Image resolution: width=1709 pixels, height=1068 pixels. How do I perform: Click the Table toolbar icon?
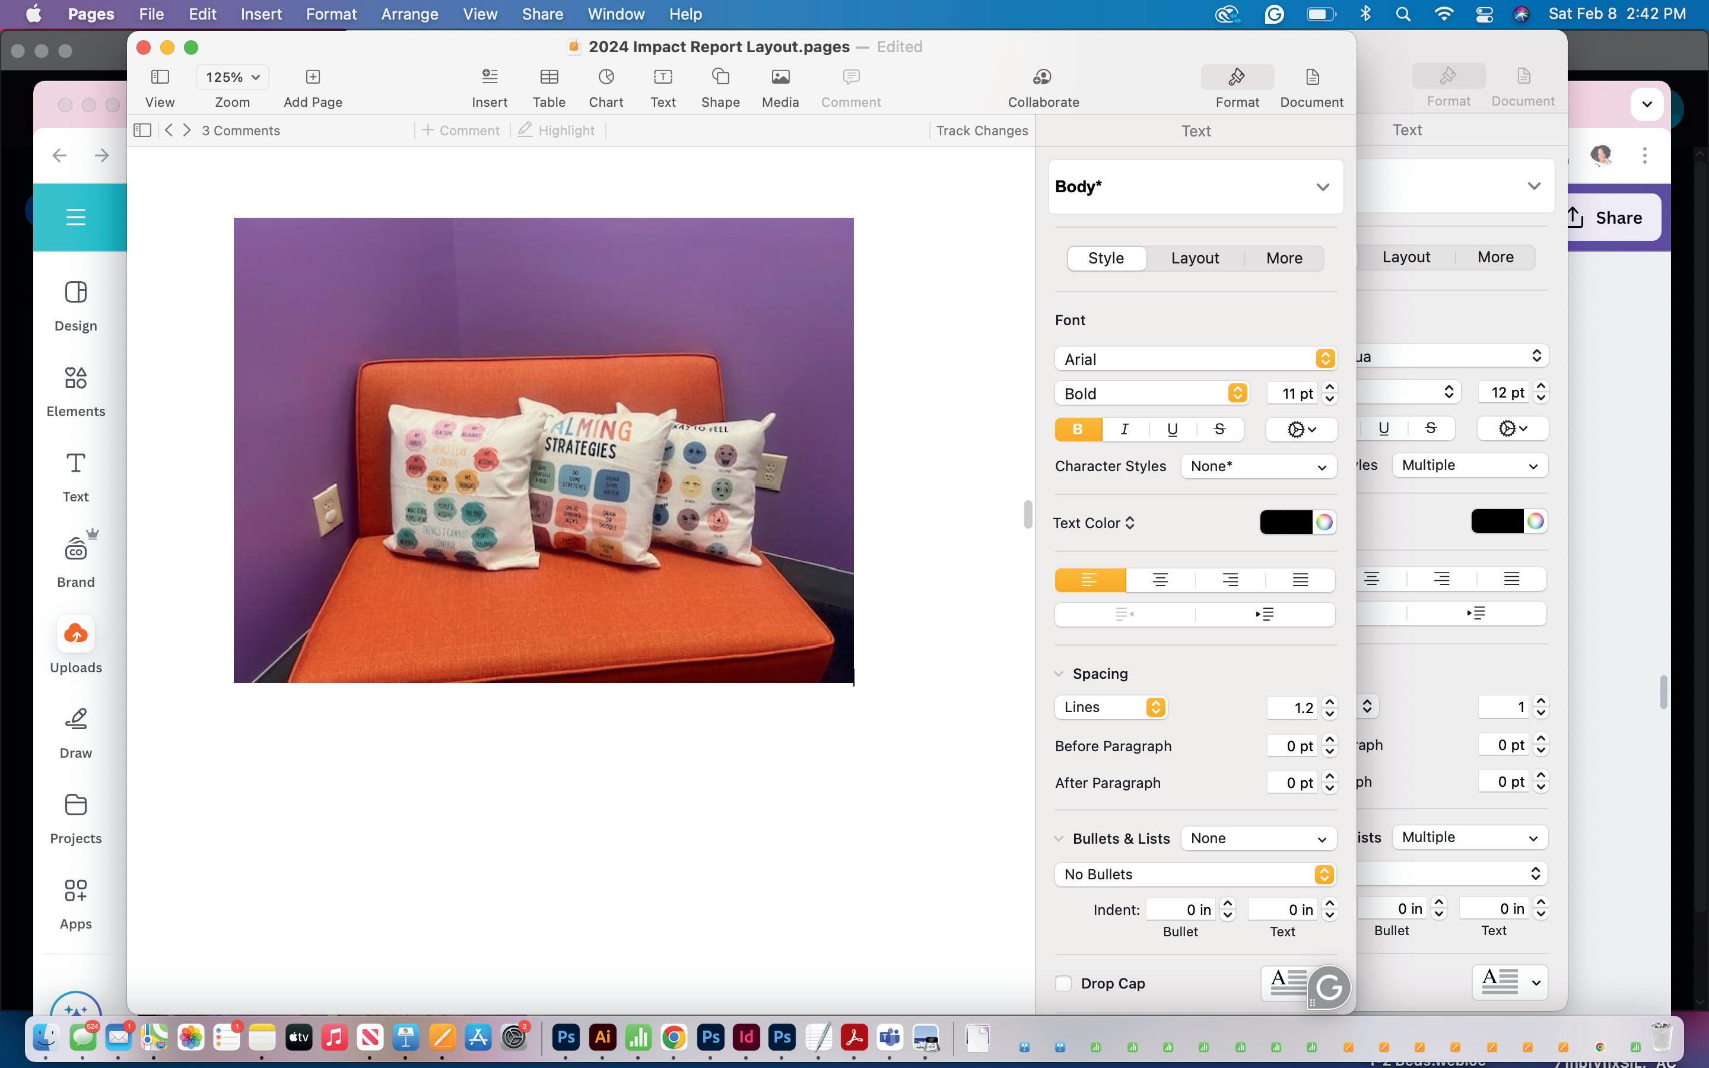coord(549,77)
